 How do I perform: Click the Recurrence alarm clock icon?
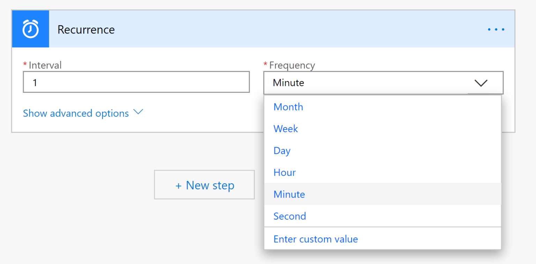pos(30,29)
